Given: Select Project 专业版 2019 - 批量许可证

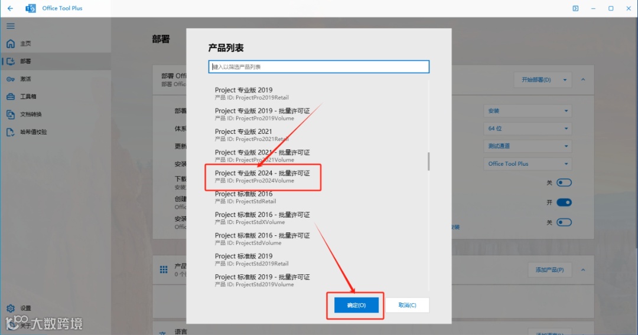Looking at the screenshot, I should point(320,114).
